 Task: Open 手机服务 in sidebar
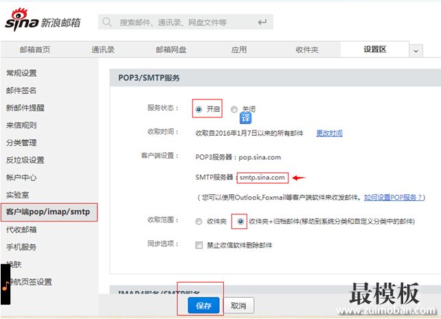[x=21, y=247]
